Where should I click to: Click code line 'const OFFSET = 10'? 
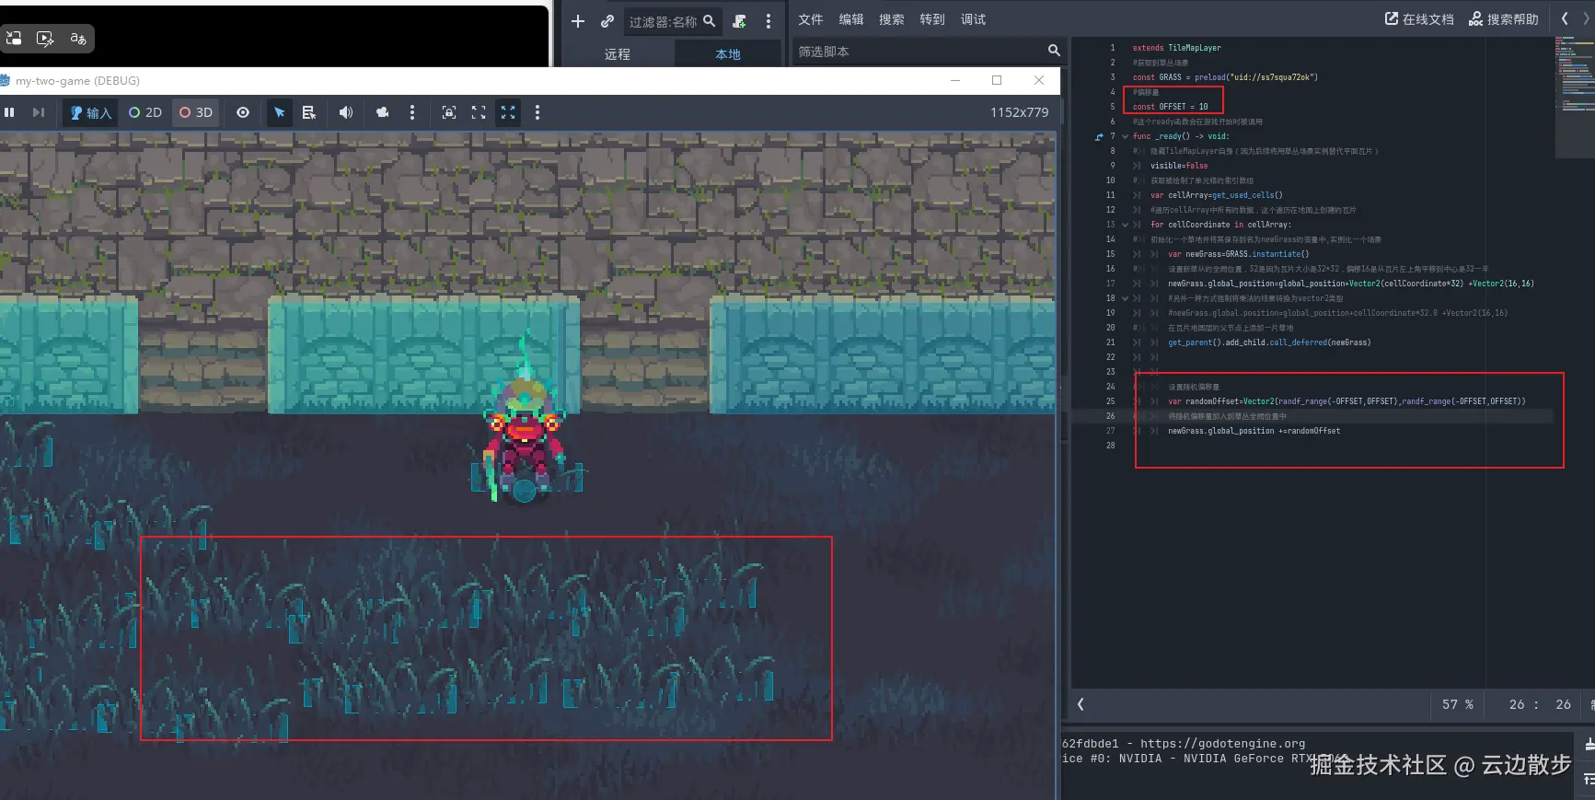click(1170, 107)
